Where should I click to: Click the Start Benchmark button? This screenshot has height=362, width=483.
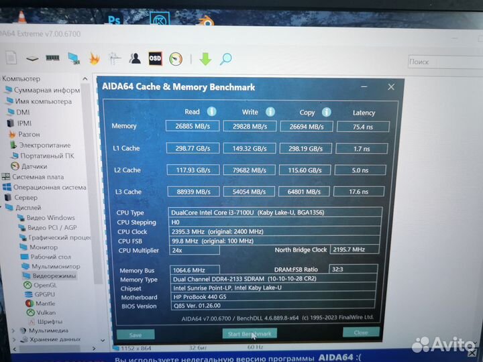coord(250,333)
